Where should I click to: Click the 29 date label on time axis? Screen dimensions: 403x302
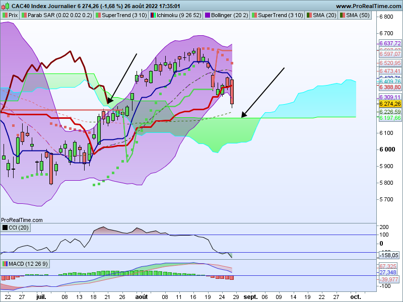236,297
